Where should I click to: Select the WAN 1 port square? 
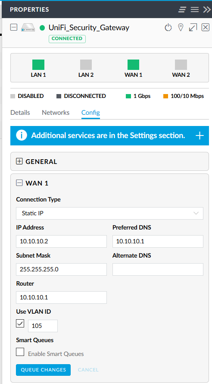pyautogui.click(x=133, y=65)
